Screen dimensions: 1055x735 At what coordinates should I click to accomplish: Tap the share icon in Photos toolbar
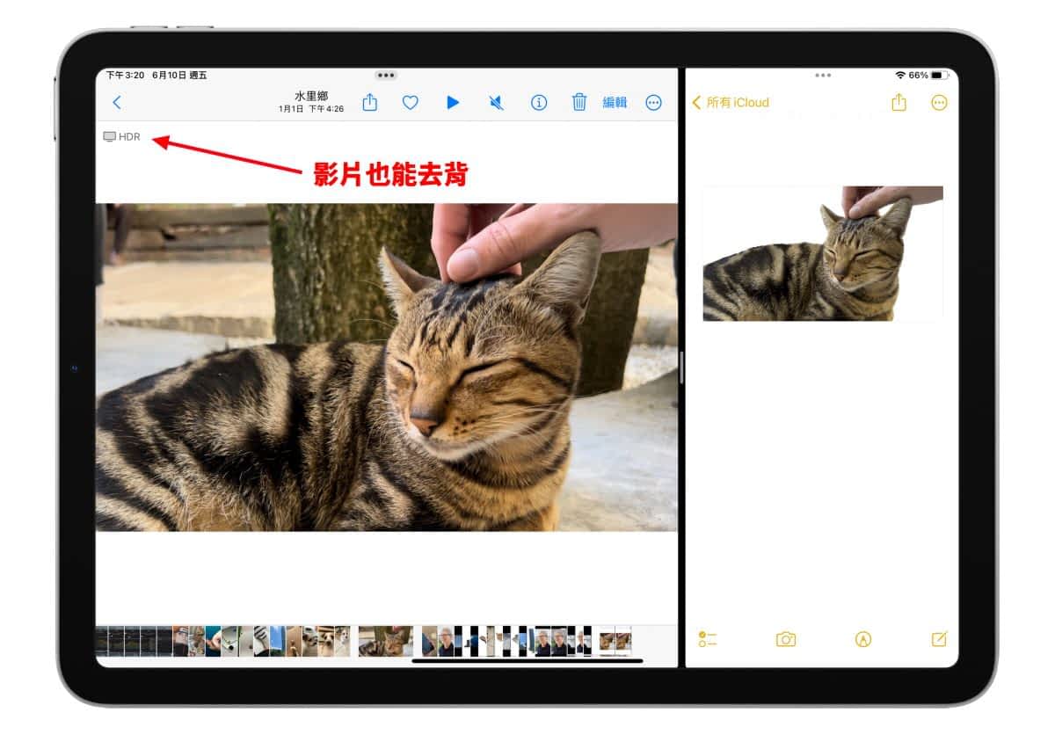pyautogui.click(x=370, y=103)
